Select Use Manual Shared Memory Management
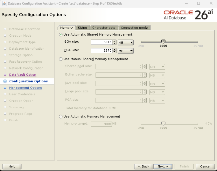This screenshot has height=171, width=217. pyautogui.click(x=61, y=59)
